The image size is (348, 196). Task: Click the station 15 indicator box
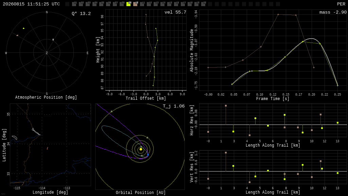coord(169,4)
